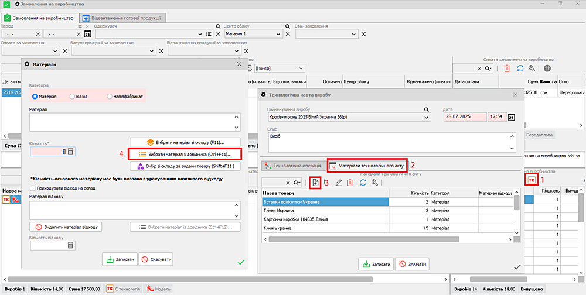Click the add material icon in technological card toolbar
586x295 pixels.
click(x=315, y=183)
